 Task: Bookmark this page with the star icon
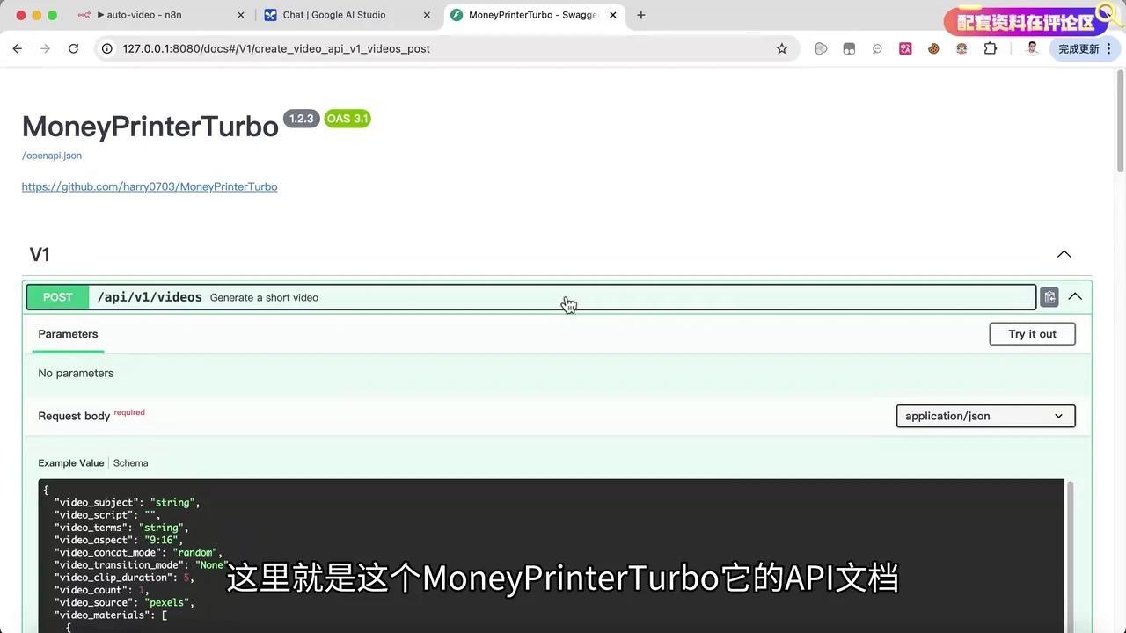[781, 48]
